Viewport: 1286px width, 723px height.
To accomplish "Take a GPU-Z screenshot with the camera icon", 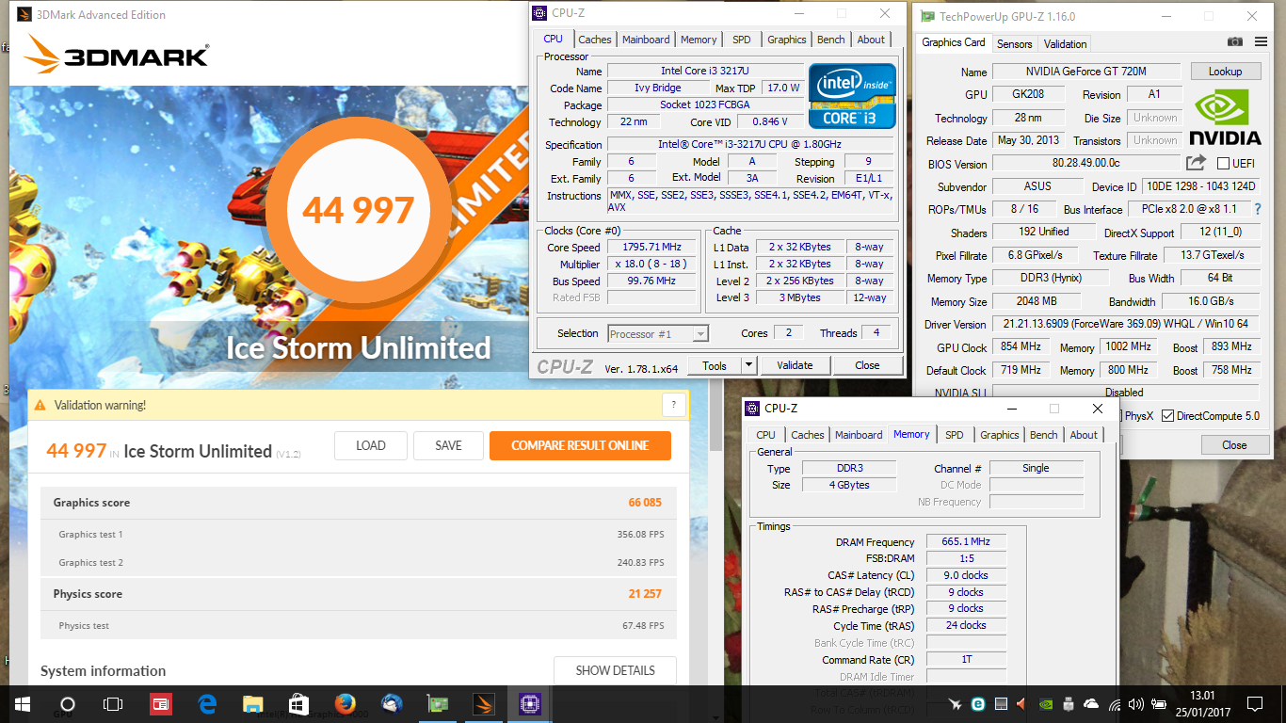I will [x=1234, y=42].
